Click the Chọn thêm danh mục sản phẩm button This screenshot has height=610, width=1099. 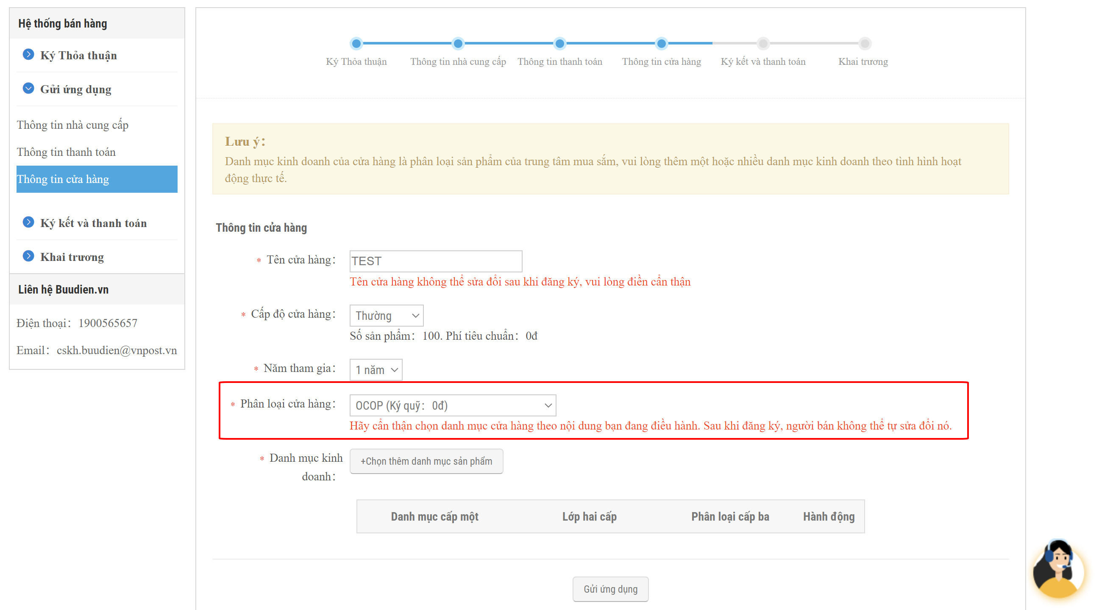(x=426, y=461)
